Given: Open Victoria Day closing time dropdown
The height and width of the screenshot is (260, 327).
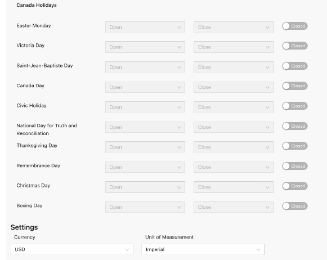Looking at the screenshot, I should tap(234, 47).
